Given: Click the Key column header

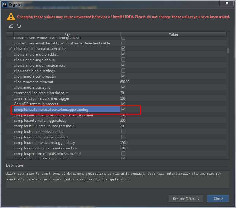Looking at the screenshot, I should (67, 34).
